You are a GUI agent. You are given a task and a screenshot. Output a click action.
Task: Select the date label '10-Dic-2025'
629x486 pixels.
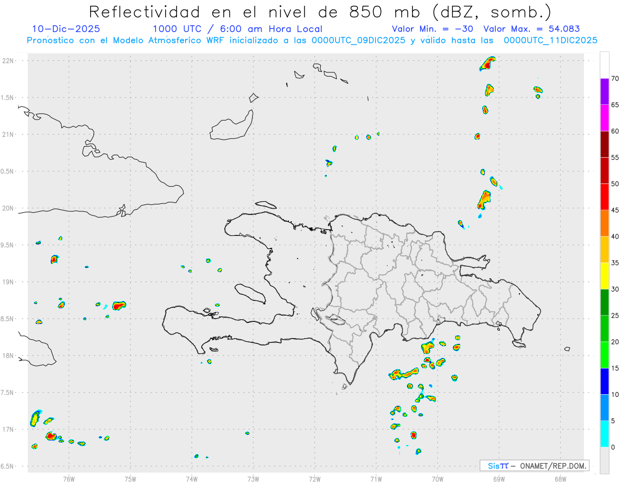[66, 29]
